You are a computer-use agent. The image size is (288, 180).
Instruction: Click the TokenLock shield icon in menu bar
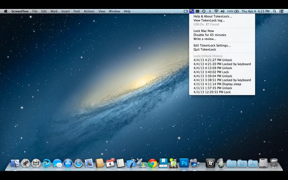click(x=192, y=11)
